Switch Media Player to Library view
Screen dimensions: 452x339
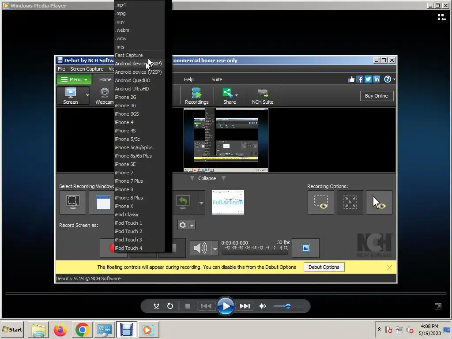[x=441, y=17]
